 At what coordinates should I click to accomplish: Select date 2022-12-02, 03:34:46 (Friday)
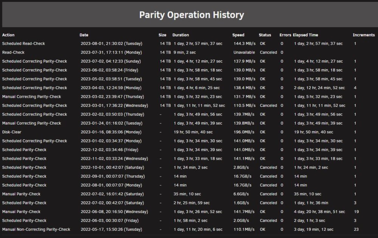tap(110, 150)
